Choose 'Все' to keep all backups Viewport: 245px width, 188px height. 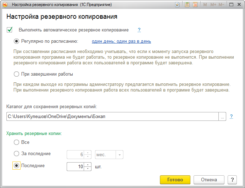click(16, 142)
